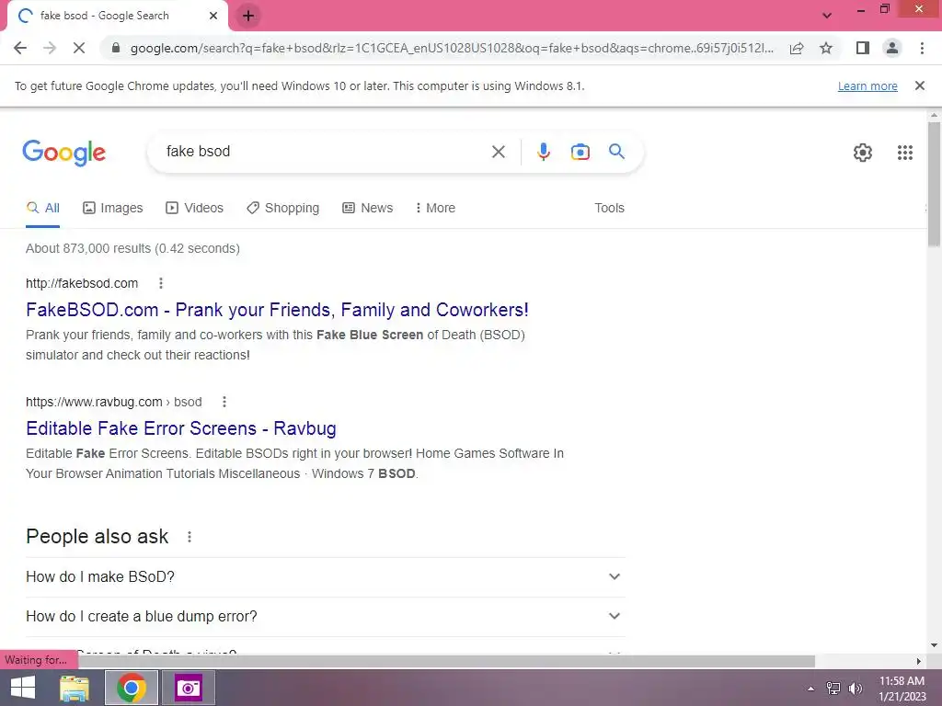The height and width of the screenshot is (706, 942).
Task: Open File Explorer from the taskbar
Action: [x=74, y=688]
